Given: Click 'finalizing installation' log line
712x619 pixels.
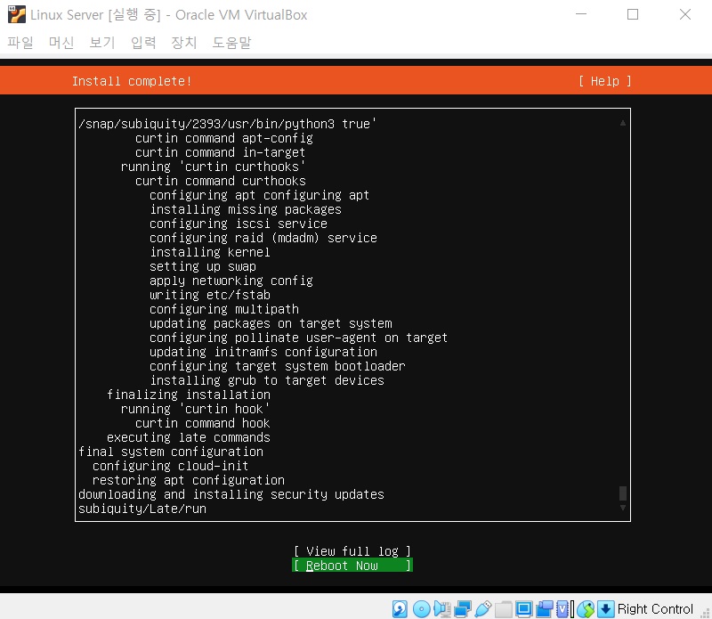Looking at the screenshot, I should (189, 395).
